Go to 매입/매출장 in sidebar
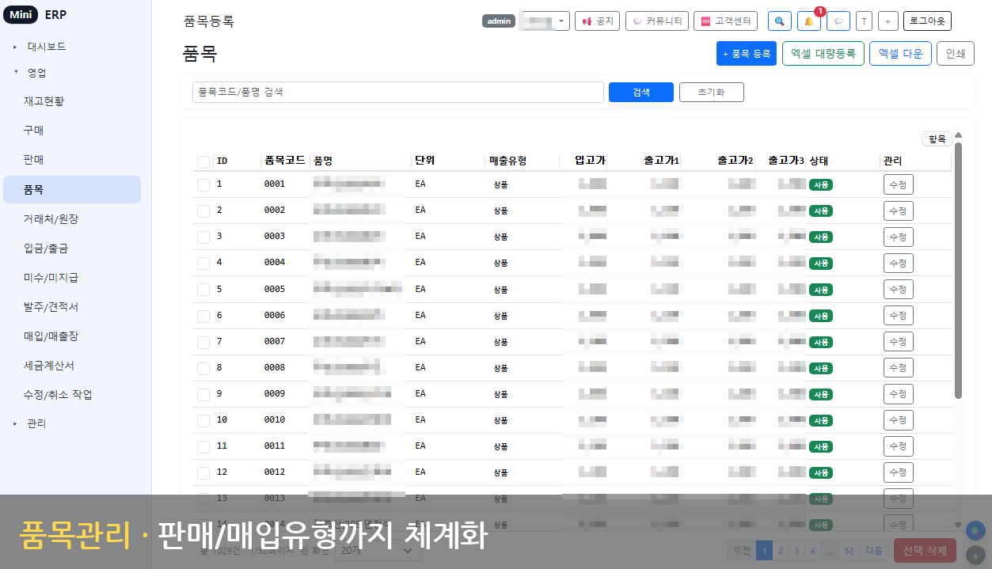The height and width of the screenshot is (569, 992). [51, 336]
